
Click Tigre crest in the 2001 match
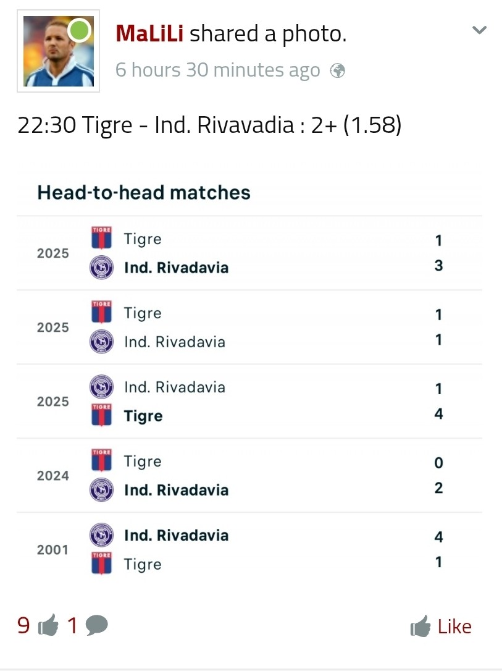(101, 563)
